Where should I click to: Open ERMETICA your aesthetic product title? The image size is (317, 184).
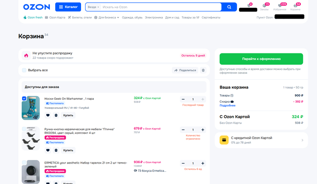tap(86, 165)
